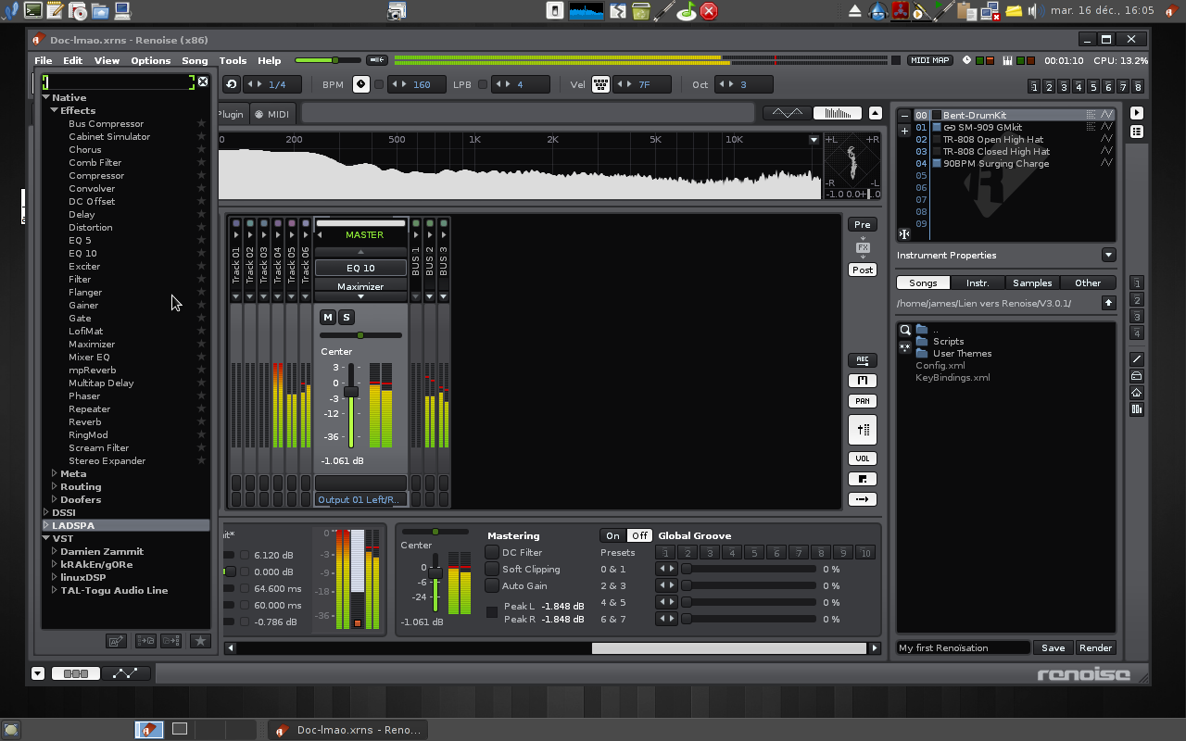Mute the Master track with M button
The image size is (1186, 741).
pos(327,318)
